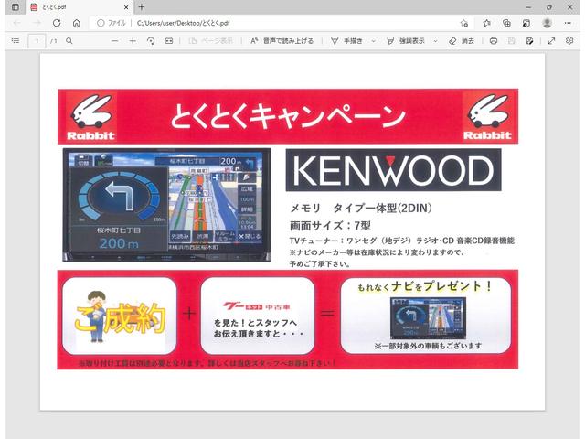This screenshot has height=439, width=585.
Task: Open the tab actions menu icon
Action: [16, 7]
